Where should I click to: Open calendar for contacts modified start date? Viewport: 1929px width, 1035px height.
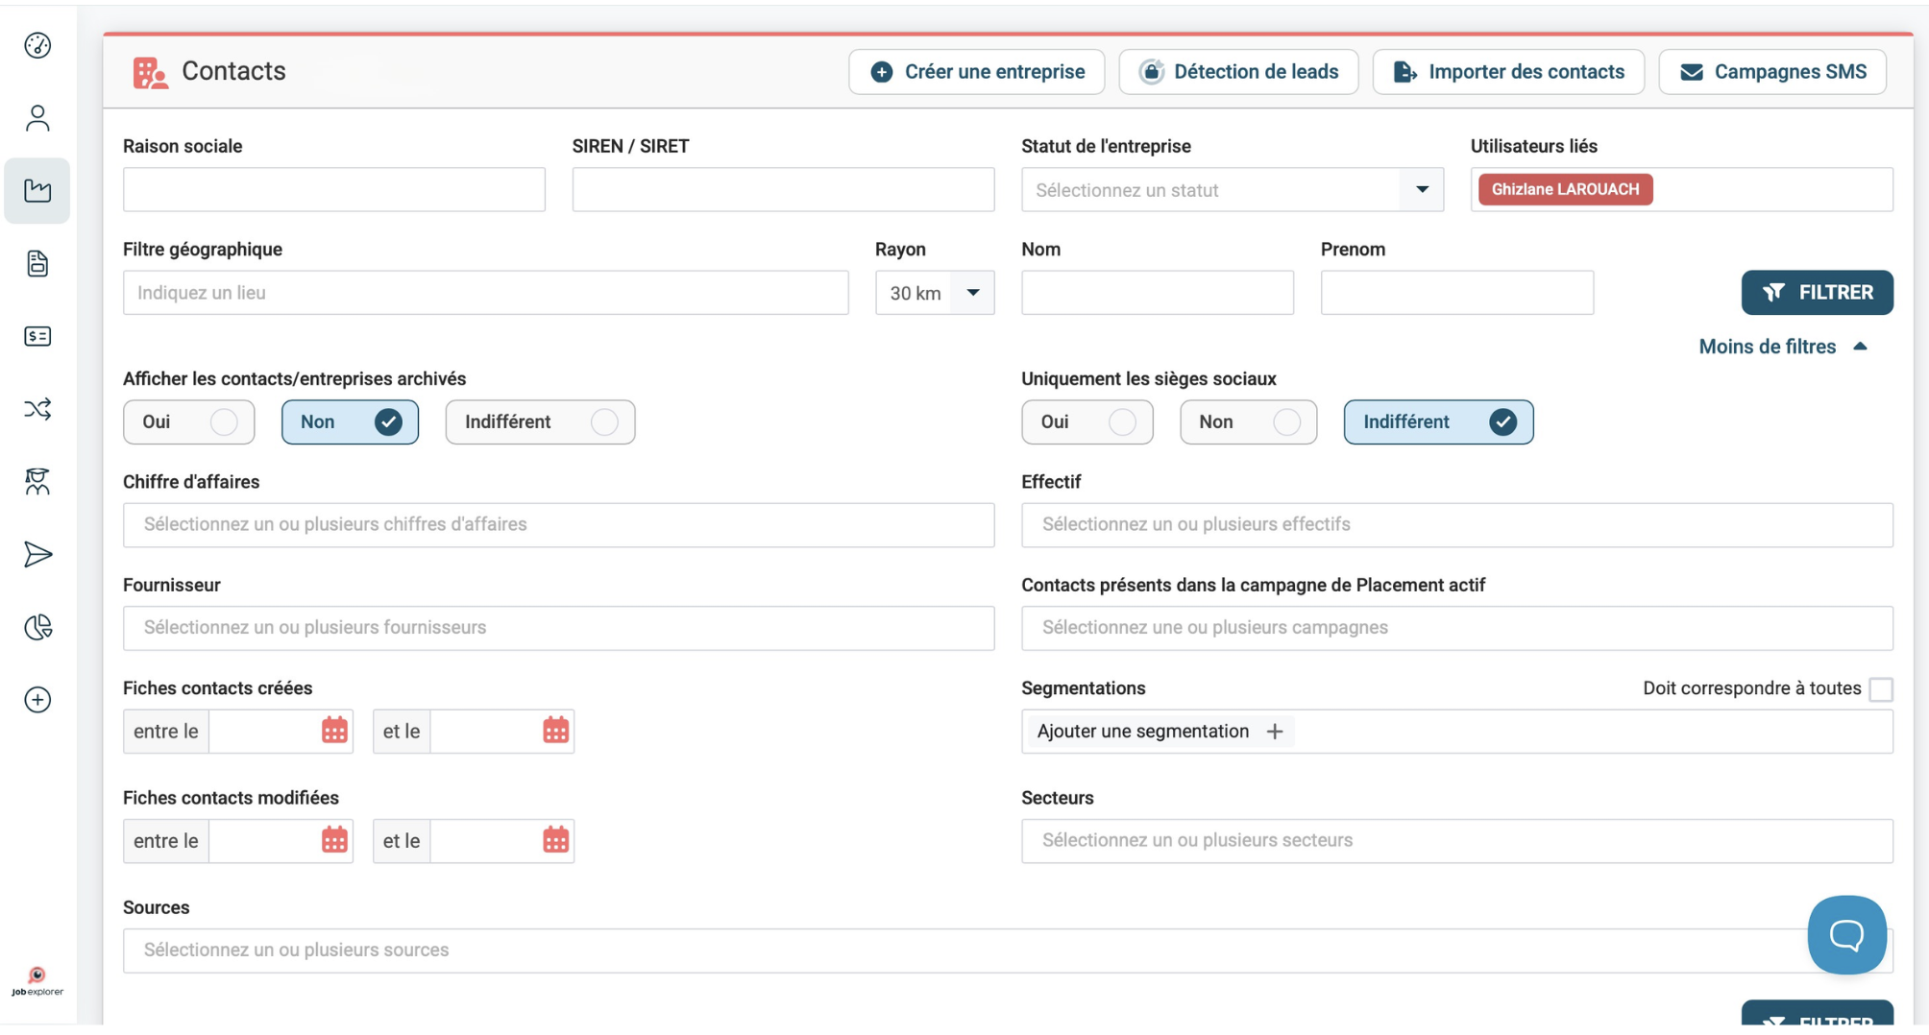point(334,840)
